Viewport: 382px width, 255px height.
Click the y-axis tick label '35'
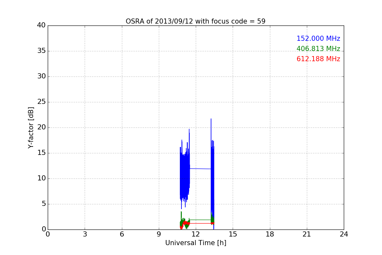click(41, 51)
